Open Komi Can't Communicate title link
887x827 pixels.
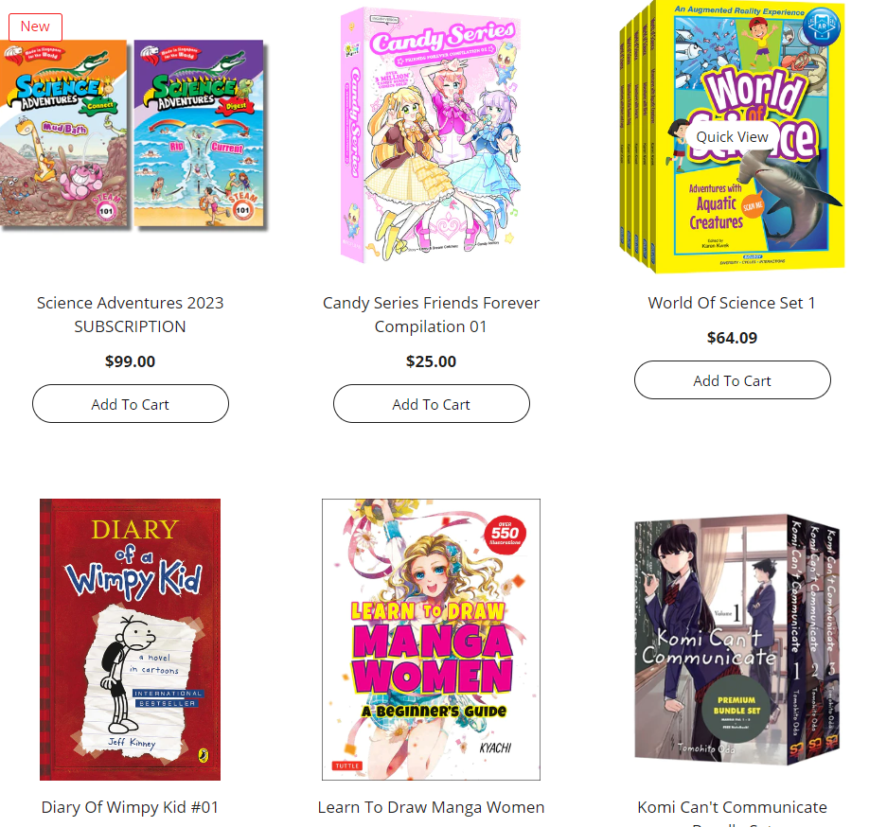point(732,807)
